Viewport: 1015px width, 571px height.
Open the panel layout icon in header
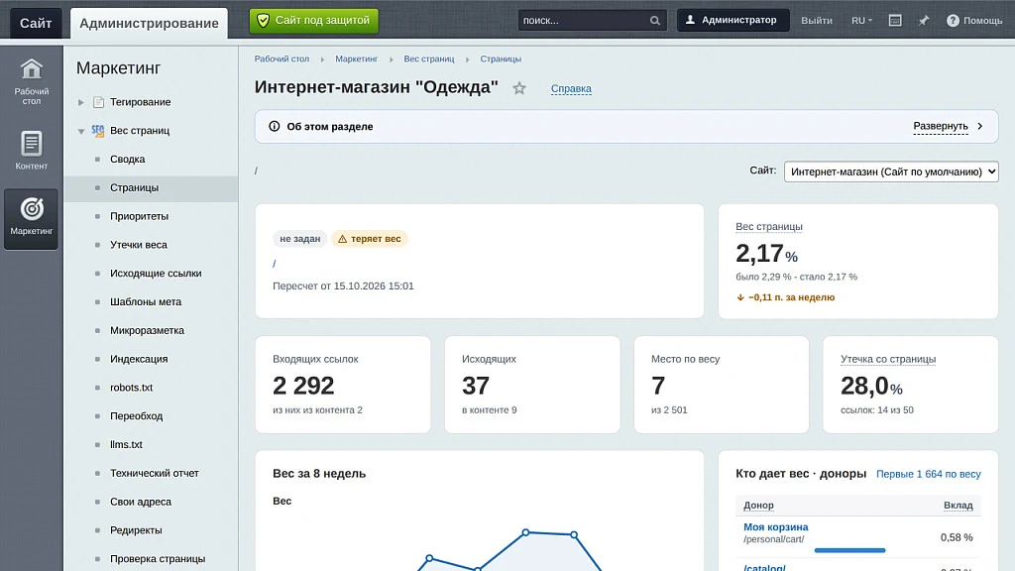click(895, 21)
